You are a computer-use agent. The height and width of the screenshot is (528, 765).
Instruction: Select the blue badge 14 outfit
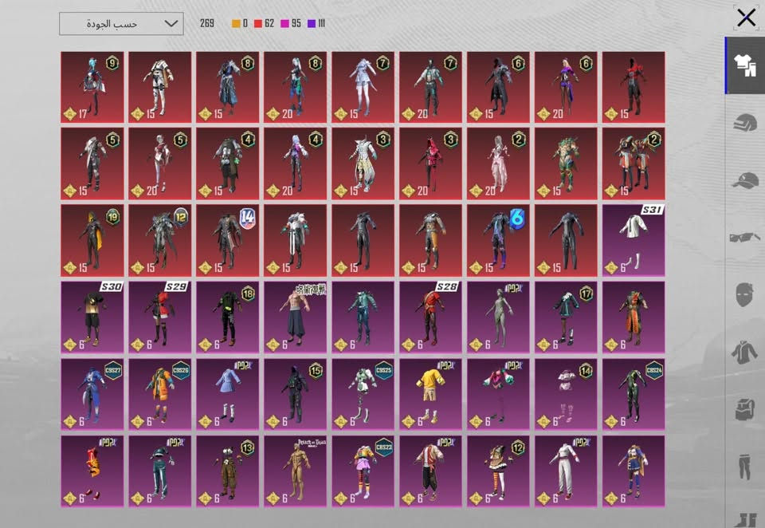227,240
